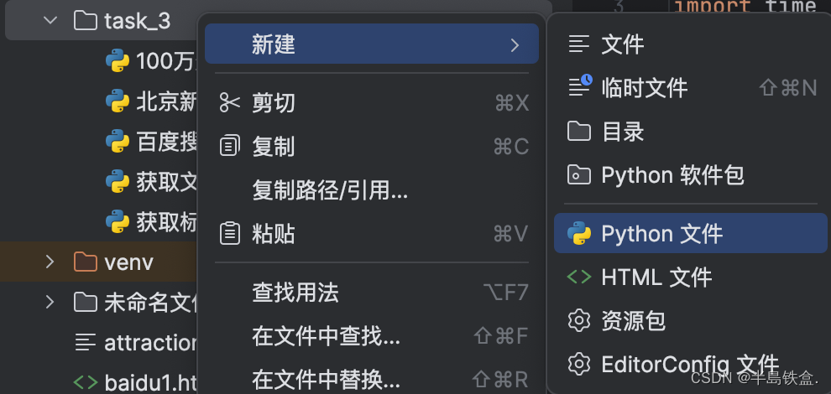Click the HTML 文件 angle-bracket icon
Image resolution: width=831 pixels, height=394 pixels.
point(578,277)
